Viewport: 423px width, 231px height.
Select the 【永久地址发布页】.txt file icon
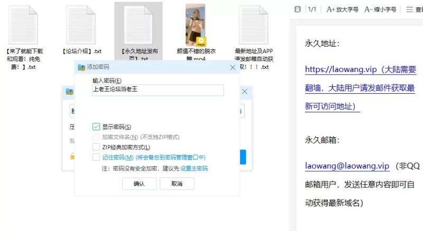pyautogui.click(x=139, y=25)
